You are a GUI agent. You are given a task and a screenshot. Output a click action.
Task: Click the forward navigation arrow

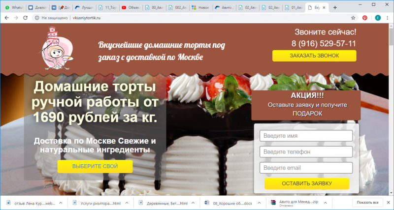[x=16, y=18]
